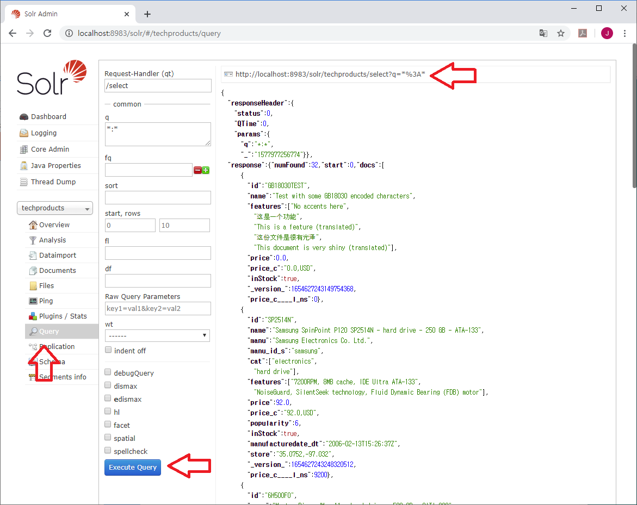
Task: Enable the edismax checkbox
Action: tap(108, 398)
